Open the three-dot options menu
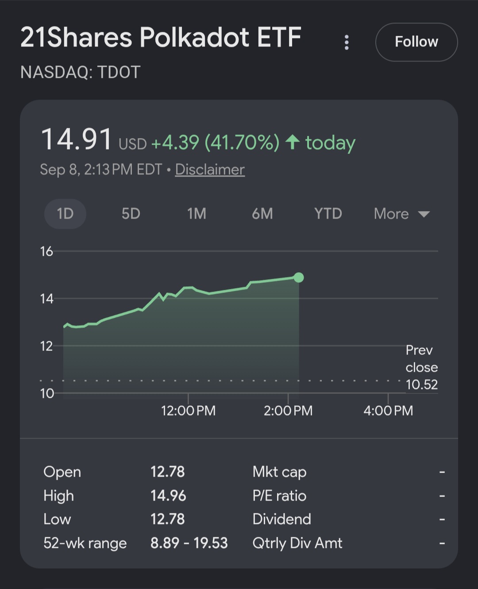This screenshot has width=478, height=589. (x=347, y=42)
